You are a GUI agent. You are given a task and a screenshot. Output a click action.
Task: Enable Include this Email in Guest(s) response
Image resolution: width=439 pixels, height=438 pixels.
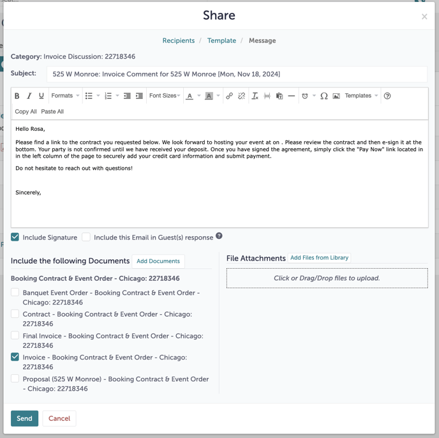click(x=86, y=238)
